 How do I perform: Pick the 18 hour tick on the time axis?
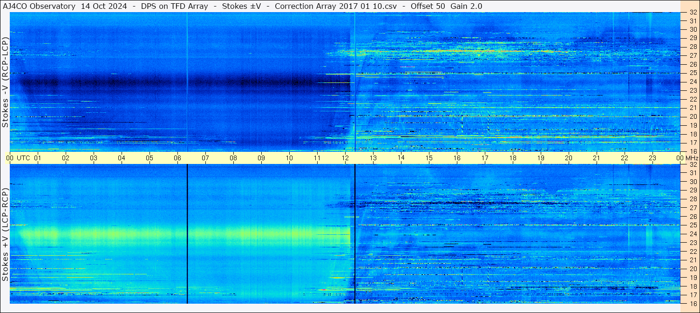pos(513,158)
